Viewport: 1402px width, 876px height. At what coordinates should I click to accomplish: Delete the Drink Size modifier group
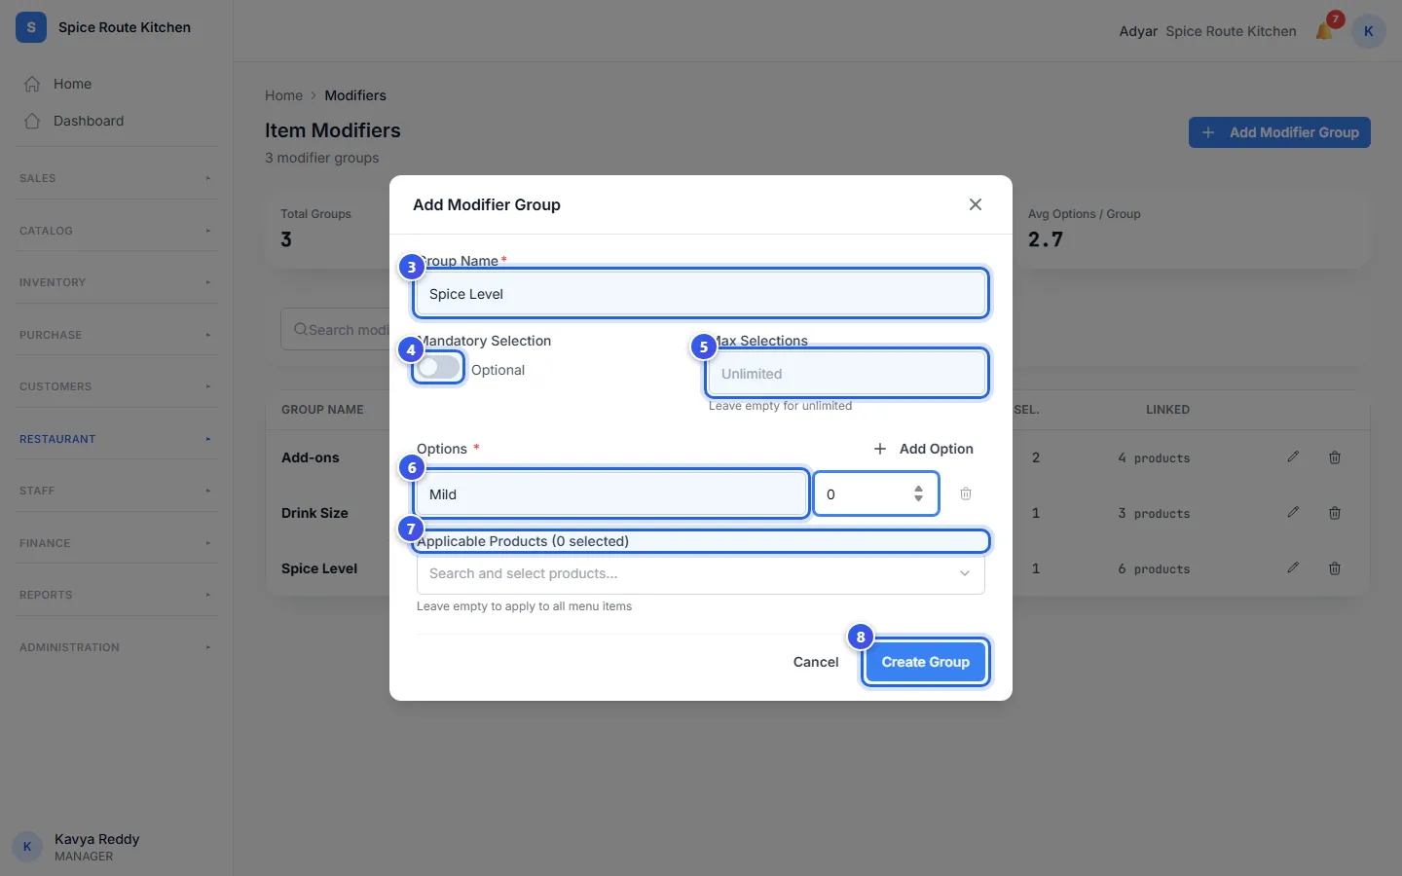click(1335, 512)
